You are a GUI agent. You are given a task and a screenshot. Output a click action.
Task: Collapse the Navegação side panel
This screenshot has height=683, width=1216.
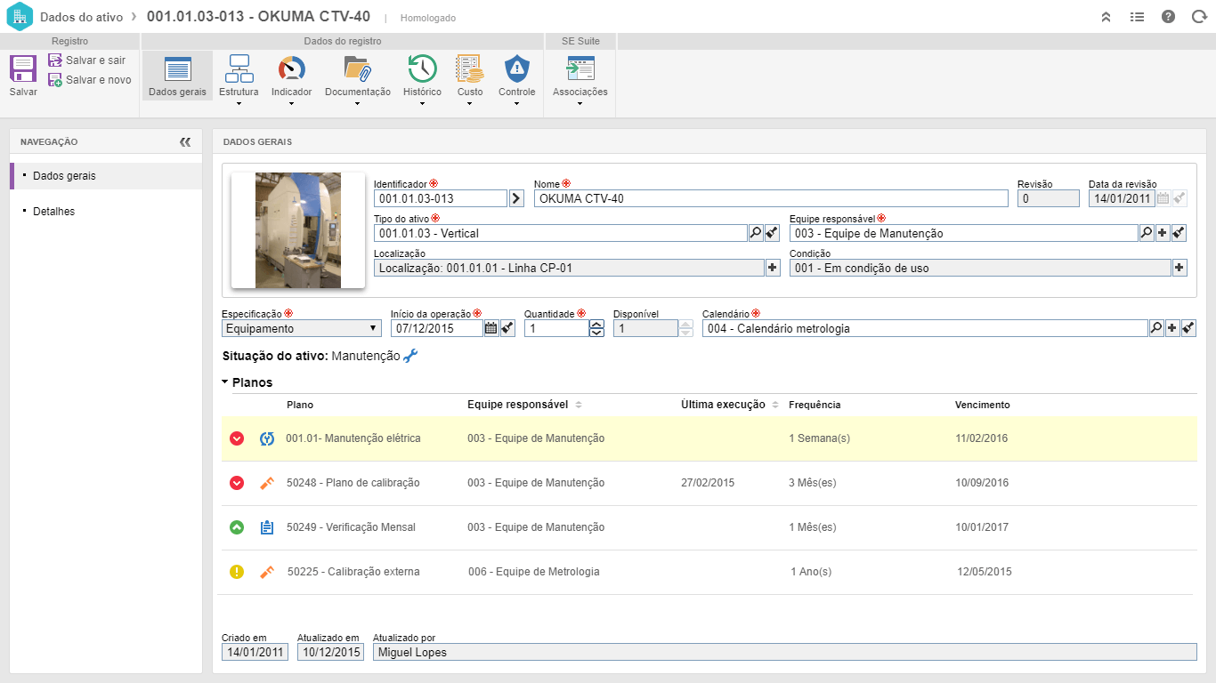click(185, 141)
